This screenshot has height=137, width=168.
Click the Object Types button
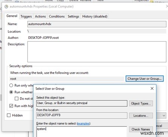[141, 103]
